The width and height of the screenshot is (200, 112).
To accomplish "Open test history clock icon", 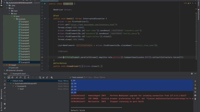I will tap(40, 77).
